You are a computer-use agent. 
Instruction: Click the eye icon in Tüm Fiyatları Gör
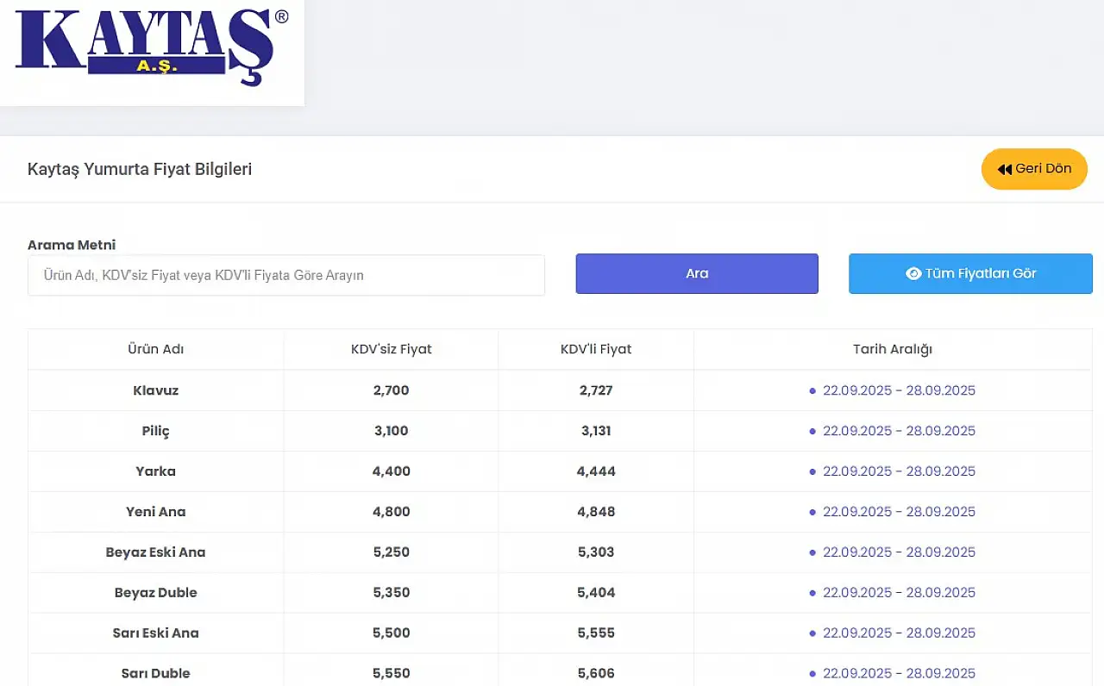pos(913,273)
